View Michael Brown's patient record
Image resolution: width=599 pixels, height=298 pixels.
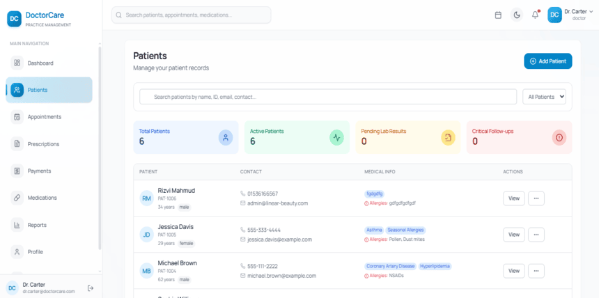click(514, 271)
